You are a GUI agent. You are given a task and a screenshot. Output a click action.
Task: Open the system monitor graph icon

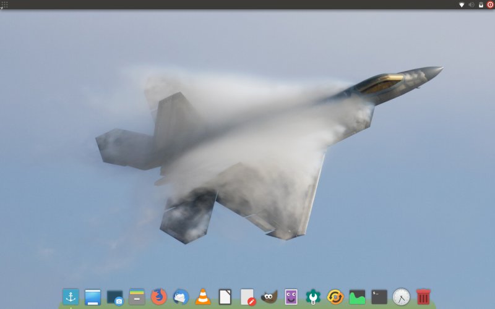[x=357, y=297]
